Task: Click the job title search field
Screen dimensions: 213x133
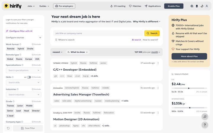Action: click(98, 33)
